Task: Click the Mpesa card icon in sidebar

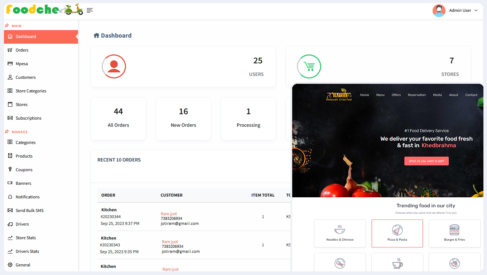Action: (x=10, y=64)
